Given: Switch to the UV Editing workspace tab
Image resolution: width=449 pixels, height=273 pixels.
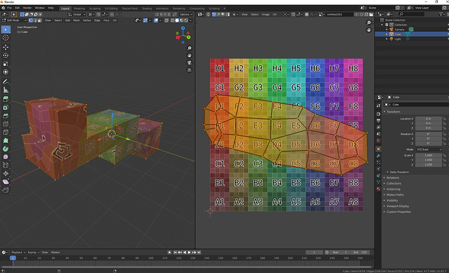Looking at the screenshot, I should pos(111,8).
